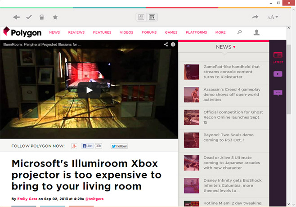Favorite this article with the star icon

coord(55,17)
